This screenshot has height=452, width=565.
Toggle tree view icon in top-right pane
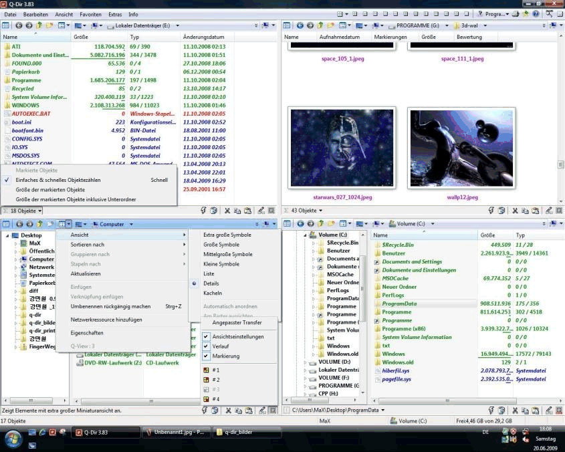point(287,25)
